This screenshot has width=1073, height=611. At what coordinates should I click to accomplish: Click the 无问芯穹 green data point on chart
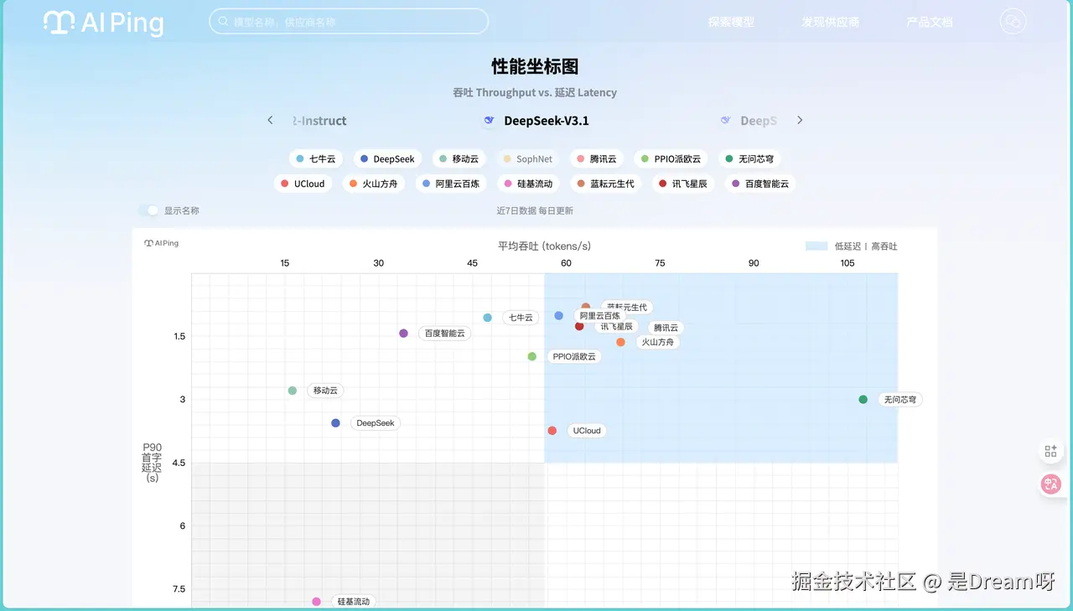[x=863, y=400]
